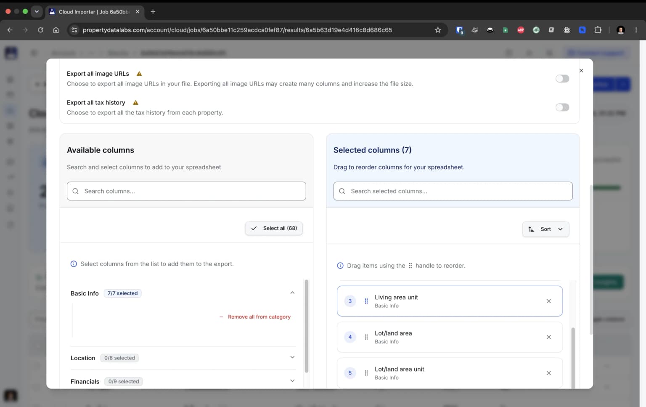
Task: Remove the Living area unit column
Action: (548, 301)
